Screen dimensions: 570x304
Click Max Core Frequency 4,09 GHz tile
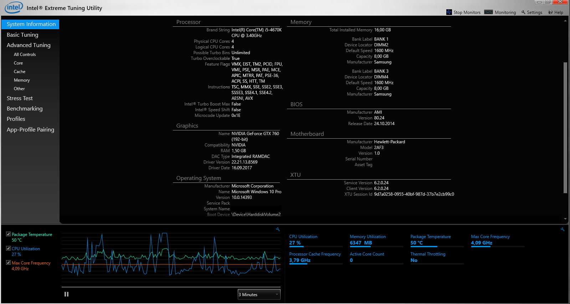tap(497, 240)
